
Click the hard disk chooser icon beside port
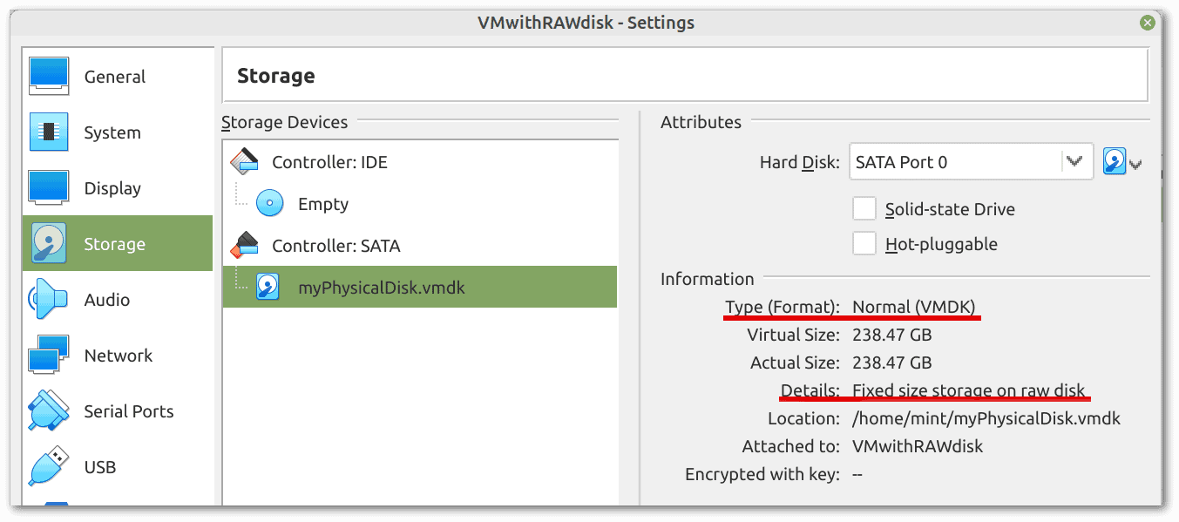coord(1115,161)
